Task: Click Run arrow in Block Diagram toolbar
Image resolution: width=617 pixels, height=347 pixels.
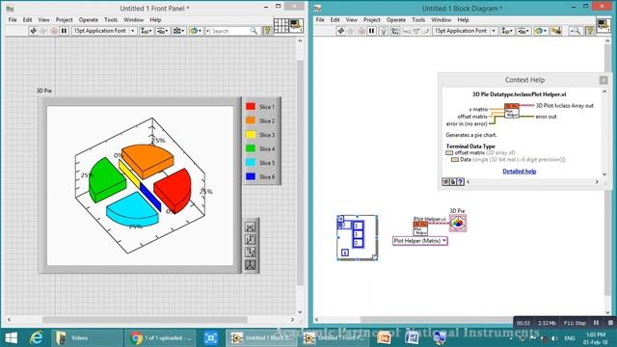Action: [341, 31]
